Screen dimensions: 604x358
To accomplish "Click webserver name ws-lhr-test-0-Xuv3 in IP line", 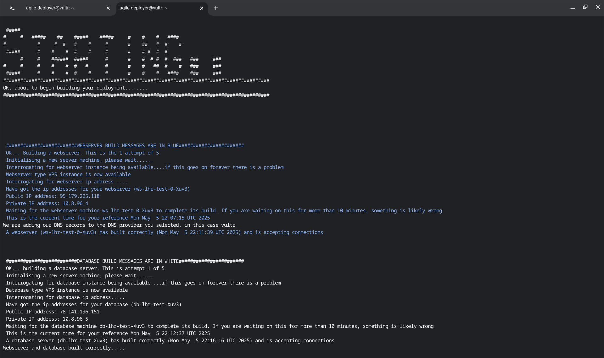I will [162, 189].
